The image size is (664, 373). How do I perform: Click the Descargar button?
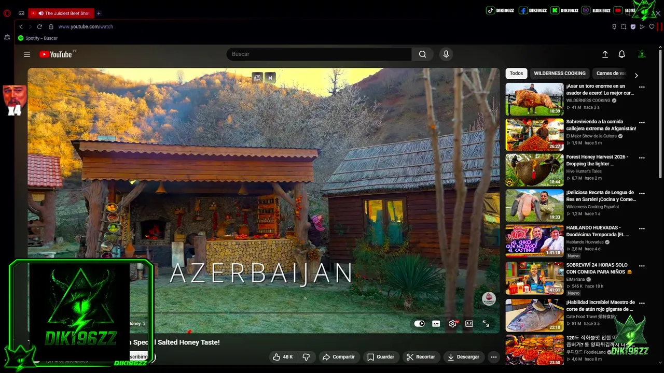[x=464, y=357]
